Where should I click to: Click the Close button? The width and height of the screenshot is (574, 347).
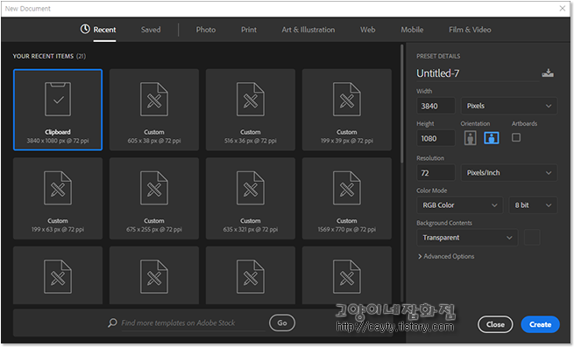[x=495, y=324]
